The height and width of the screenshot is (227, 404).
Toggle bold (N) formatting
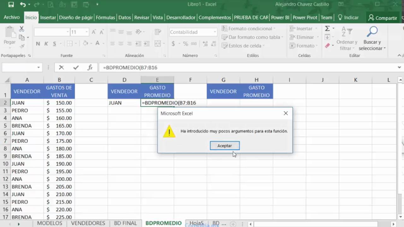pyautogui.click(x=38, y=44)
